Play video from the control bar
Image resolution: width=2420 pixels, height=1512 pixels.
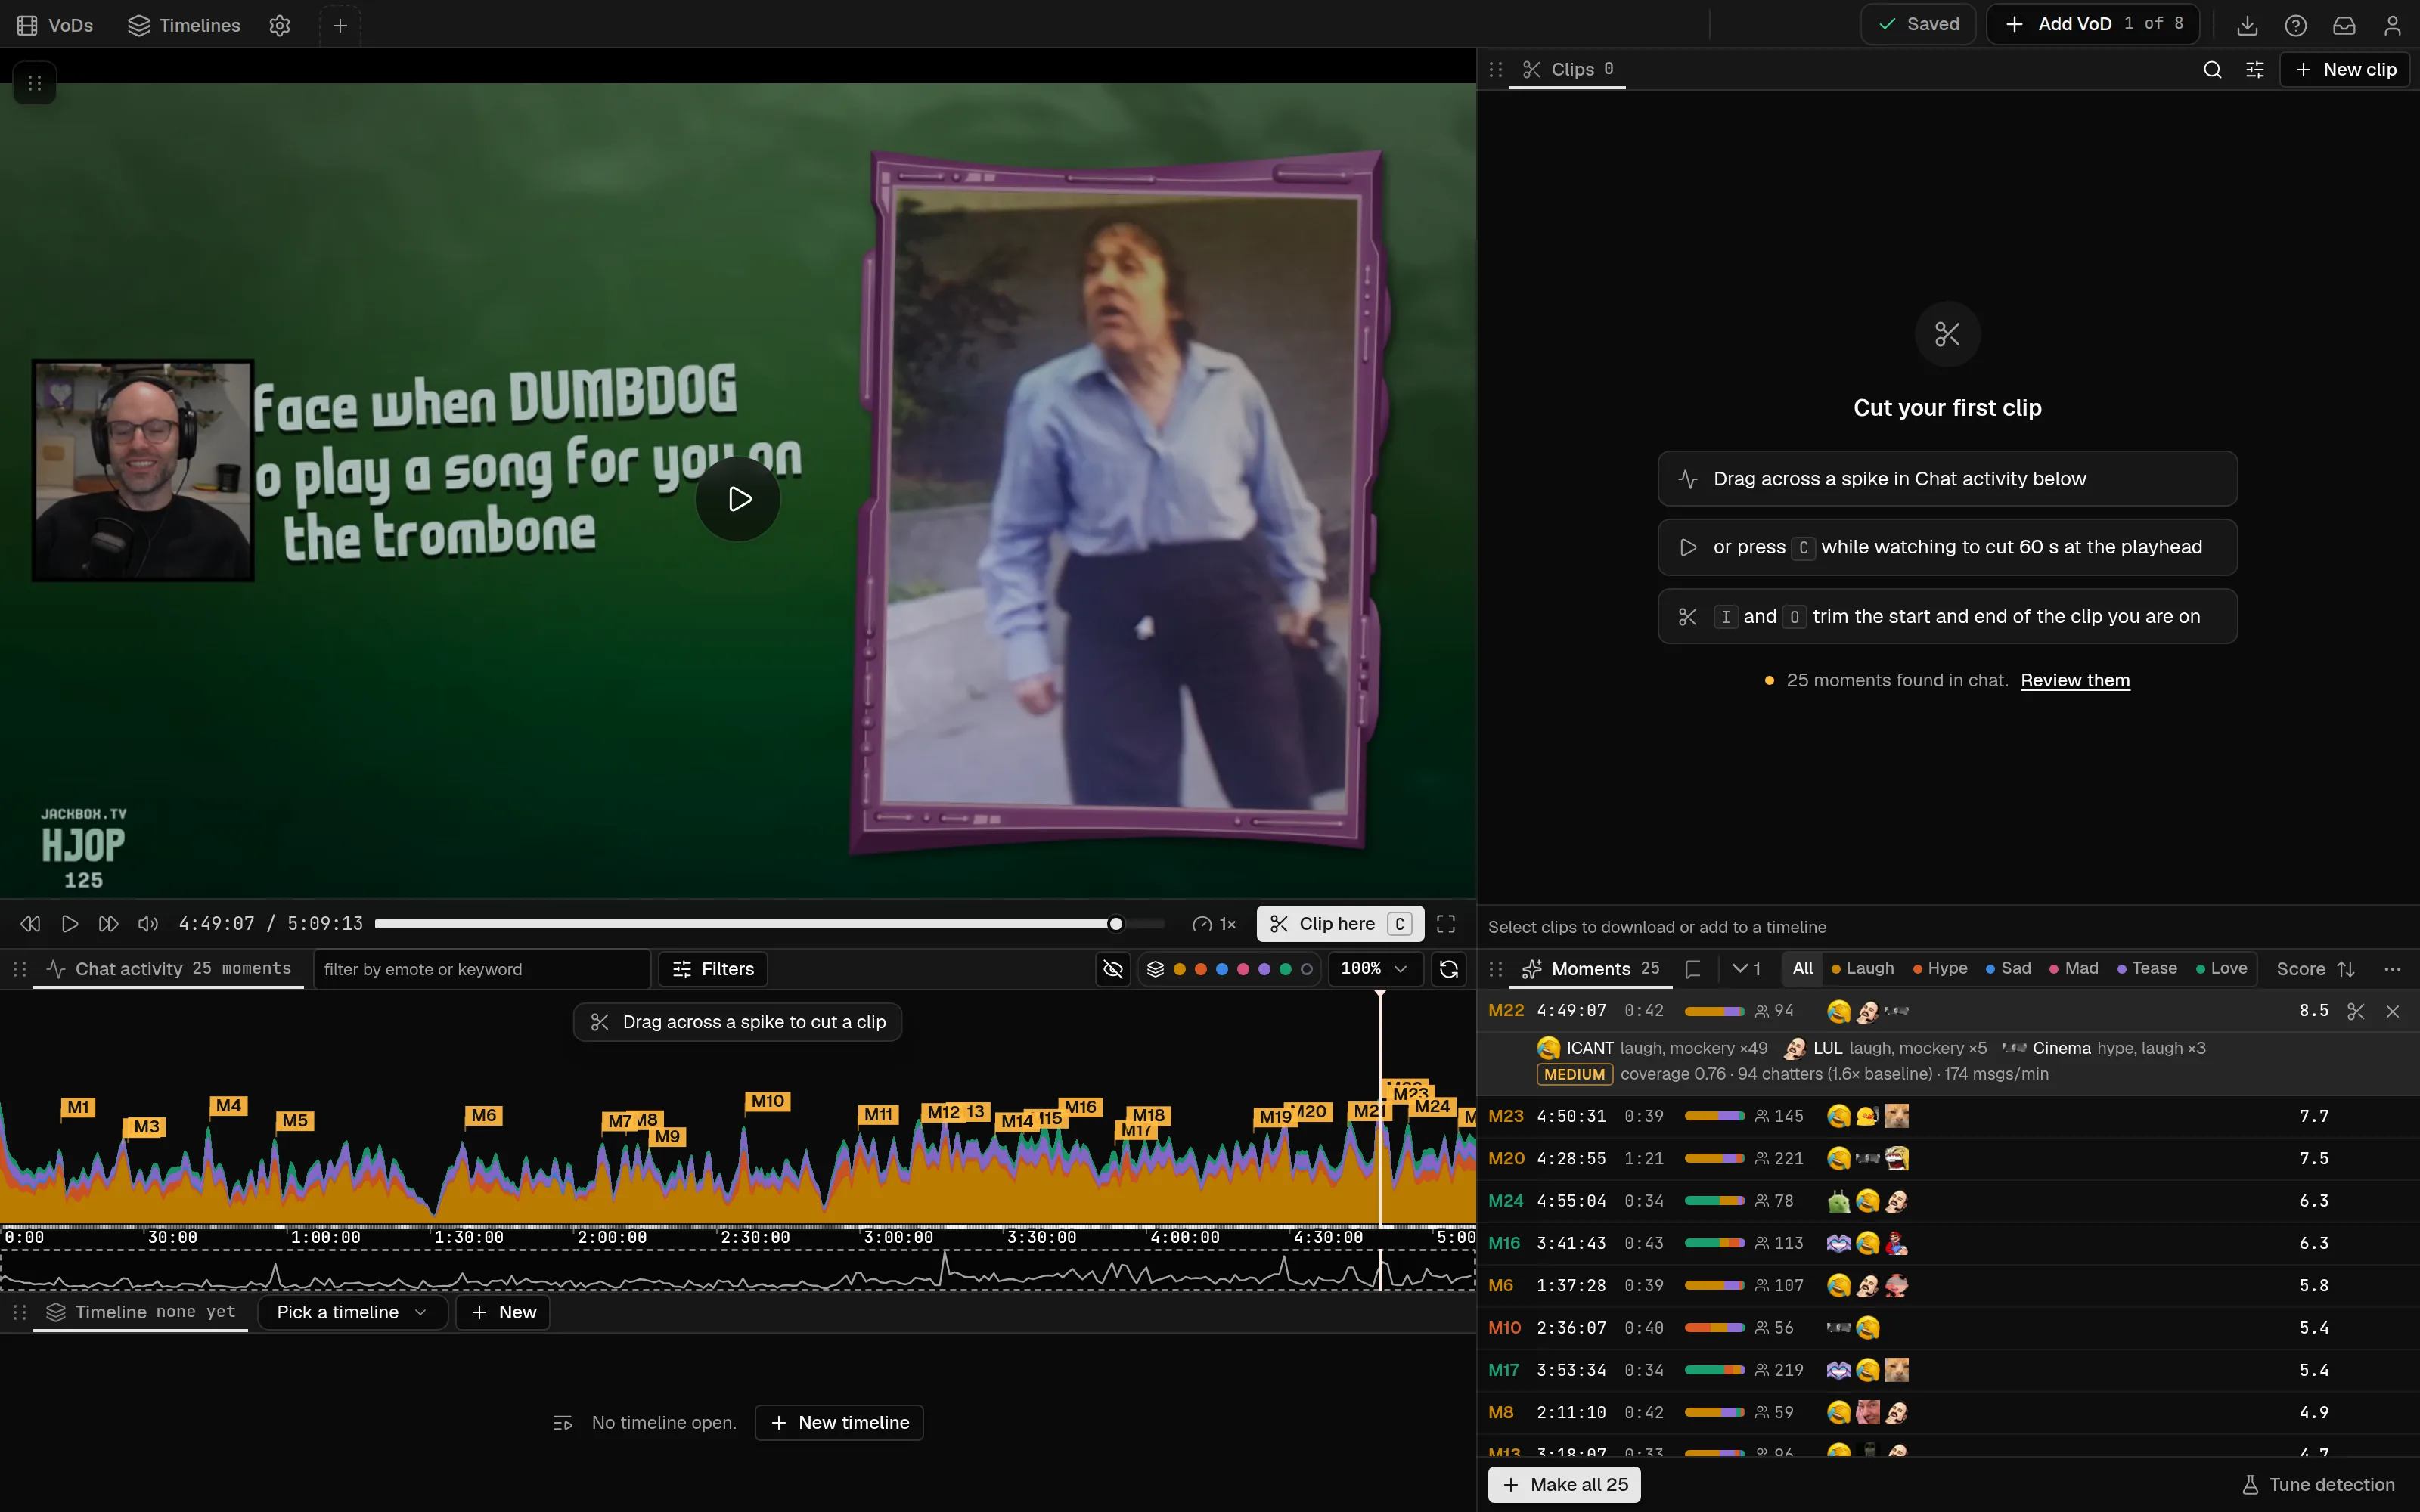(69, 924)
